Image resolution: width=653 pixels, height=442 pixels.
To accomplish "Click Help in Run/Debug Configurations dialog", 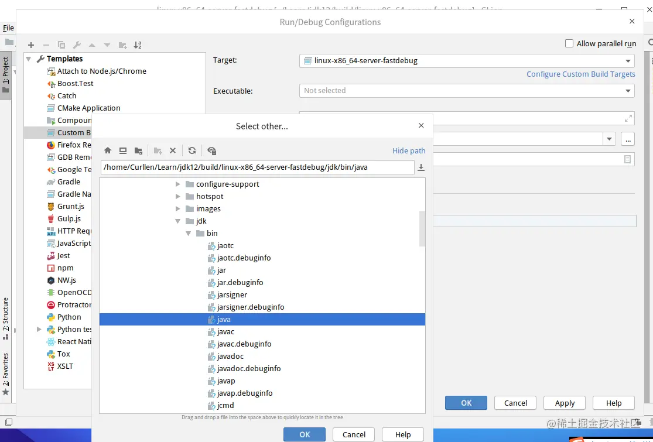I will [613, 403].
